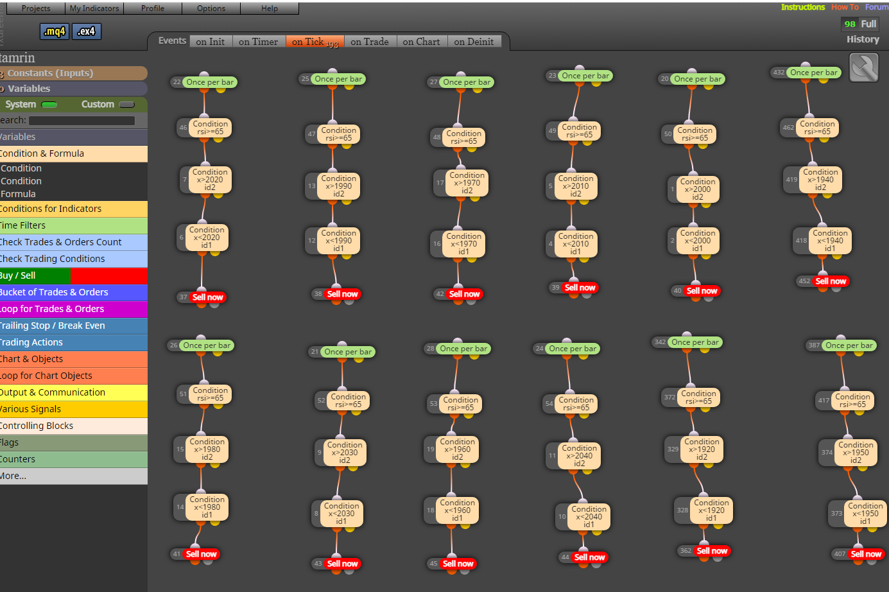Screen dimensions: 889x592
Task: Expand the Buy / Sell category
Action: (74, 275)
